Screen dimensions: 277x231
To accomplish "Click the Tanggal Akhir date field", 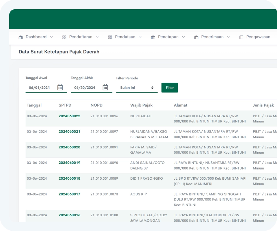I will click(91, 88).
